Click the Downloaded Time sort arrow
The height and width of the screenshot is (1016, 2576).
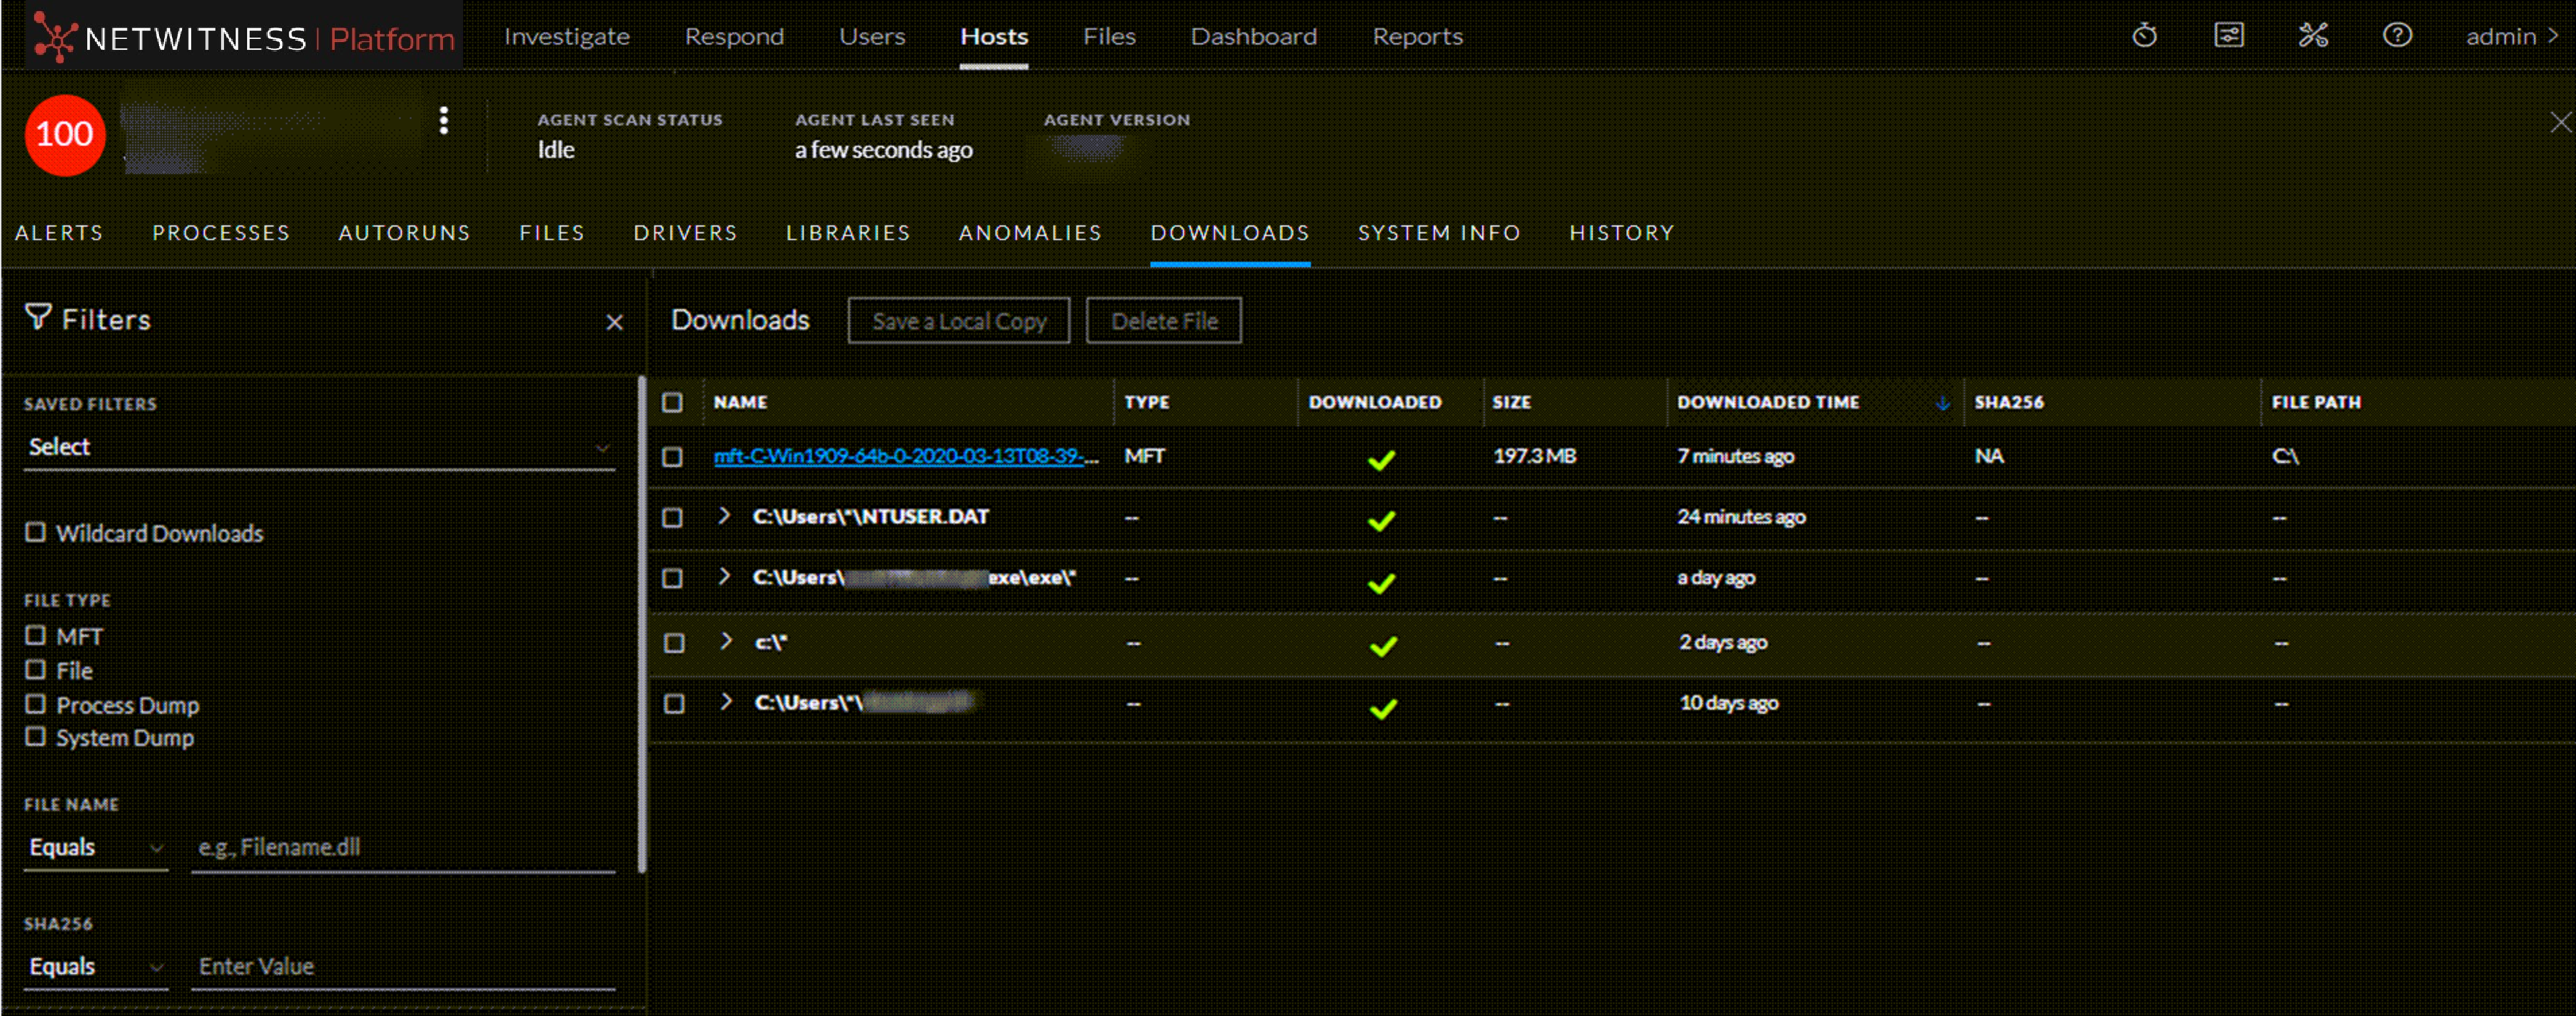tap(1942, 403)
